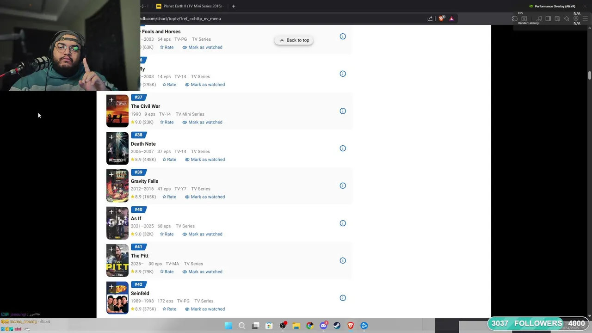
Task: Rate Death Note
Action: [x=169, y=160]
